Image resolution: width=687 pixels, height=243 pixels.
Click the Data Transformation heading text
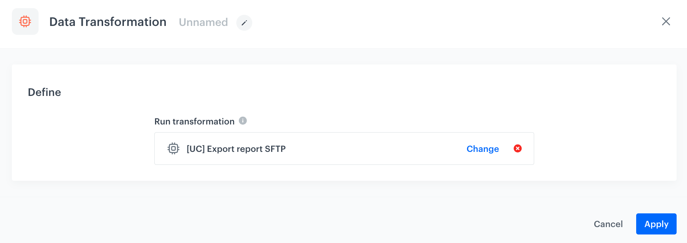(x=108, y=22)
